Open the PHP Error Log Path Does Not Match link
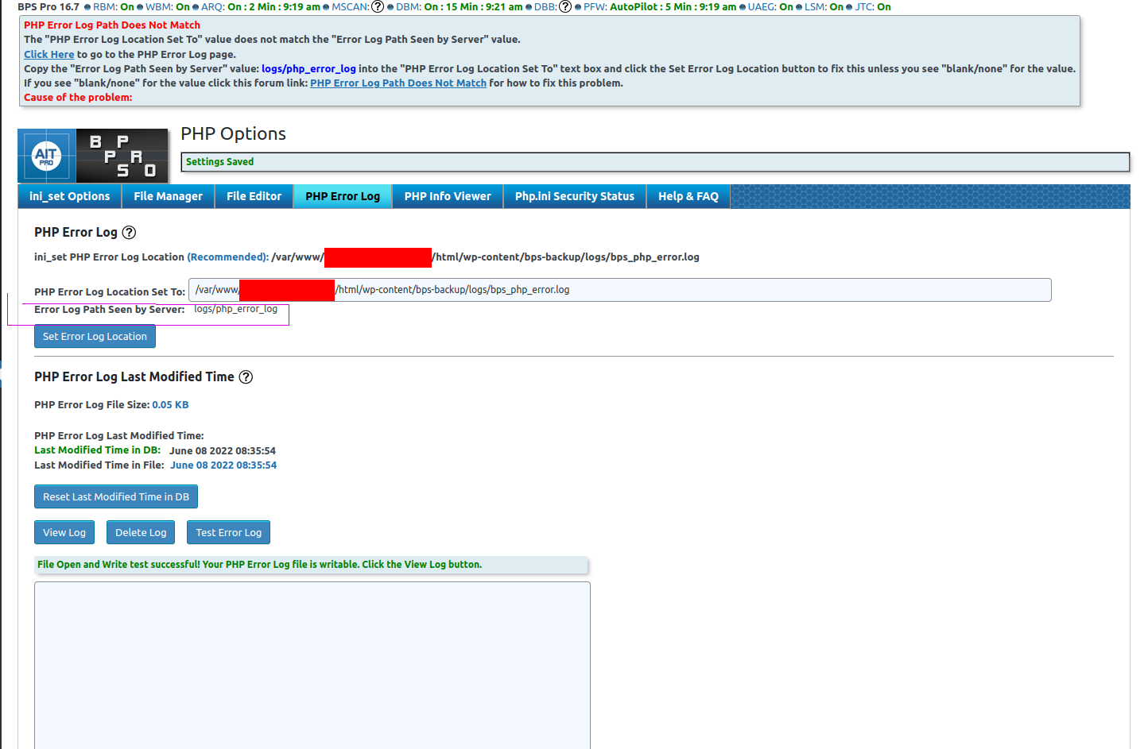This screenshot has height=749, width=1148. 398,83
